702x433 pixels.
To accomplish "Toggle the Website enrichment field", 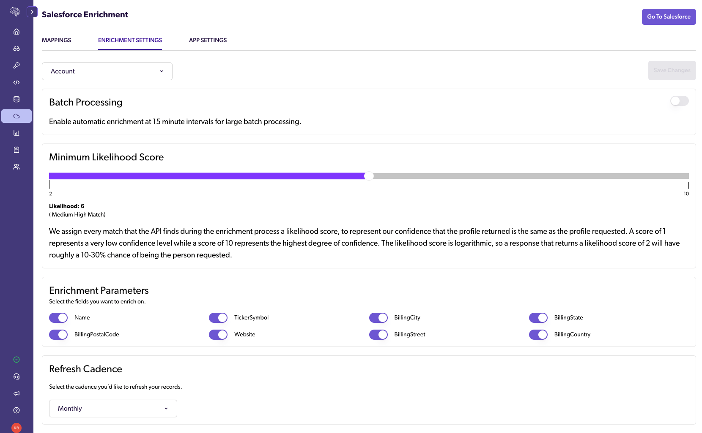I will pyautogui.click(x=218, y=335).
